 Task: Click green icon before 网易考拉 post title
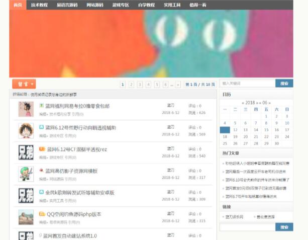(x=41, y=106)
